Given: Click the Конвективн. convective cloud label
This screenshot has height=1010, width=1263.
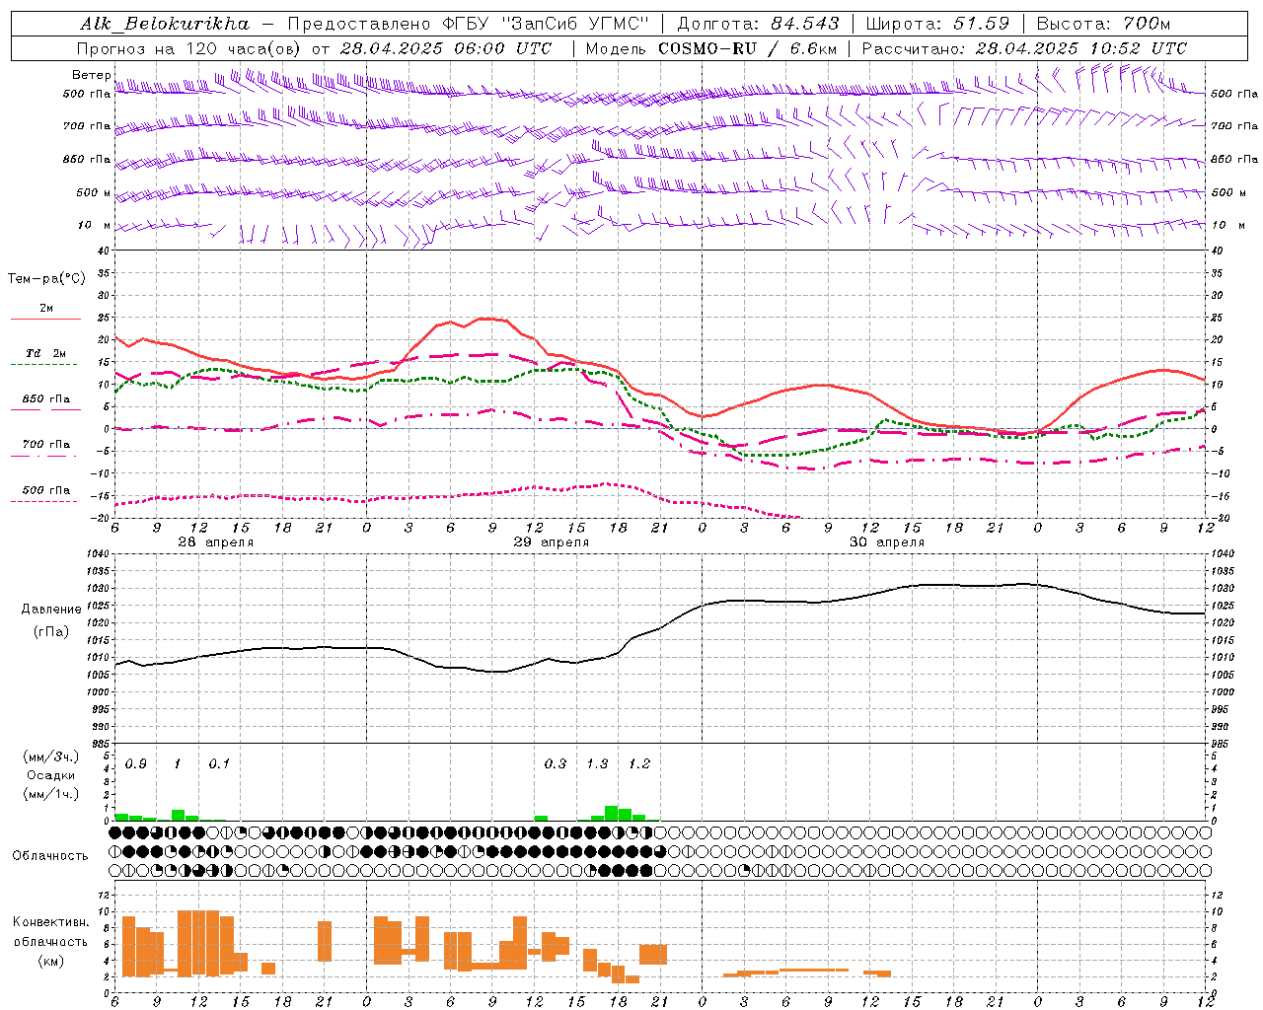Looking at the screenshot, I should tap(50, 922).
